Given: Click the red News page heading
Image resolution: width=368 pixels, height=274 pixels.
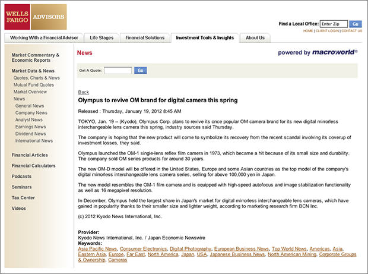Looking at the screenshot, I should pyautogui.click(x=84, y=53).
